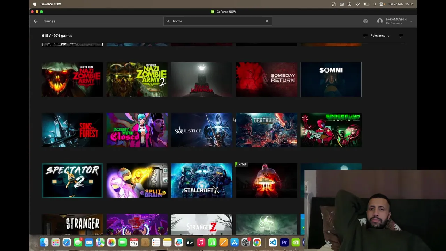The width and height of the screenshot is (446, 251).
Task: Open the Split Brain game tile
Action: click(x=137, y=181)
